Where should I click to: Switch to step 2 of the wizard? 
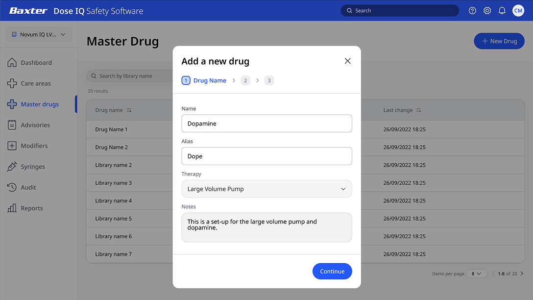pyautogui.click(x=245, y=80)
